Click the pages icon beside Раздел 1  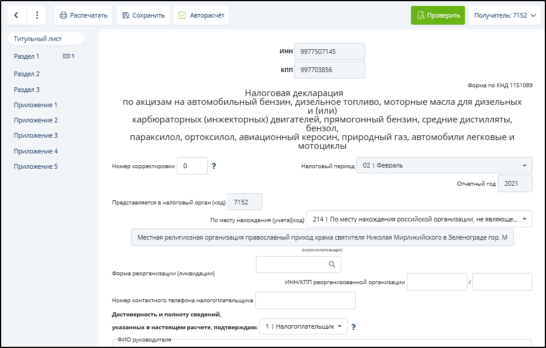coord(67,56)
